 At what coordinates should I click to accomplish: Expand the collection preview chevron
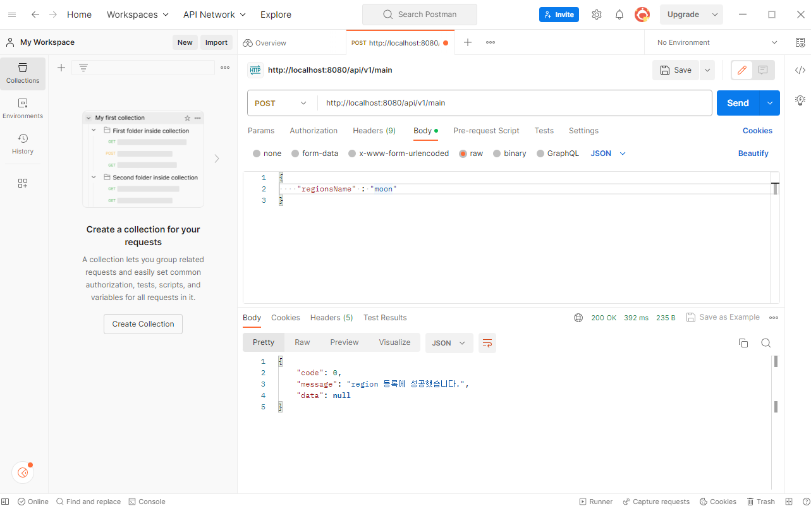(x=217, y=159)
